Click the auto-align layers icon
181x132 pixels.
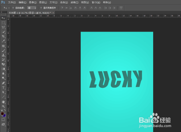pyautogui.click(x=121, y=8)
